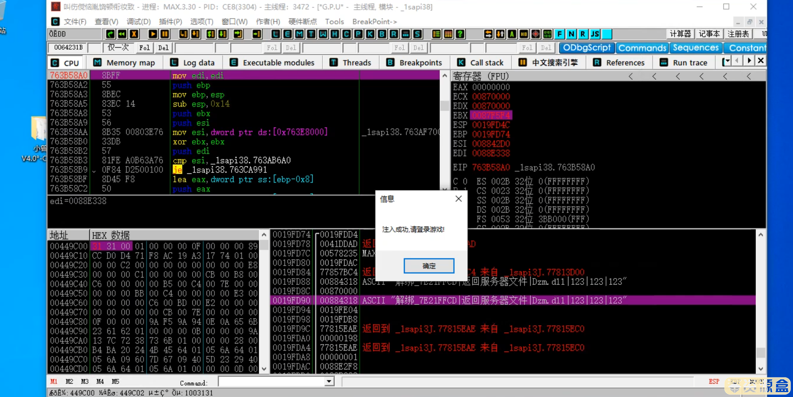The width and height of the screenshot is (793, 397).
Task: Click the 计算器 button
Action: click(680, 34)
